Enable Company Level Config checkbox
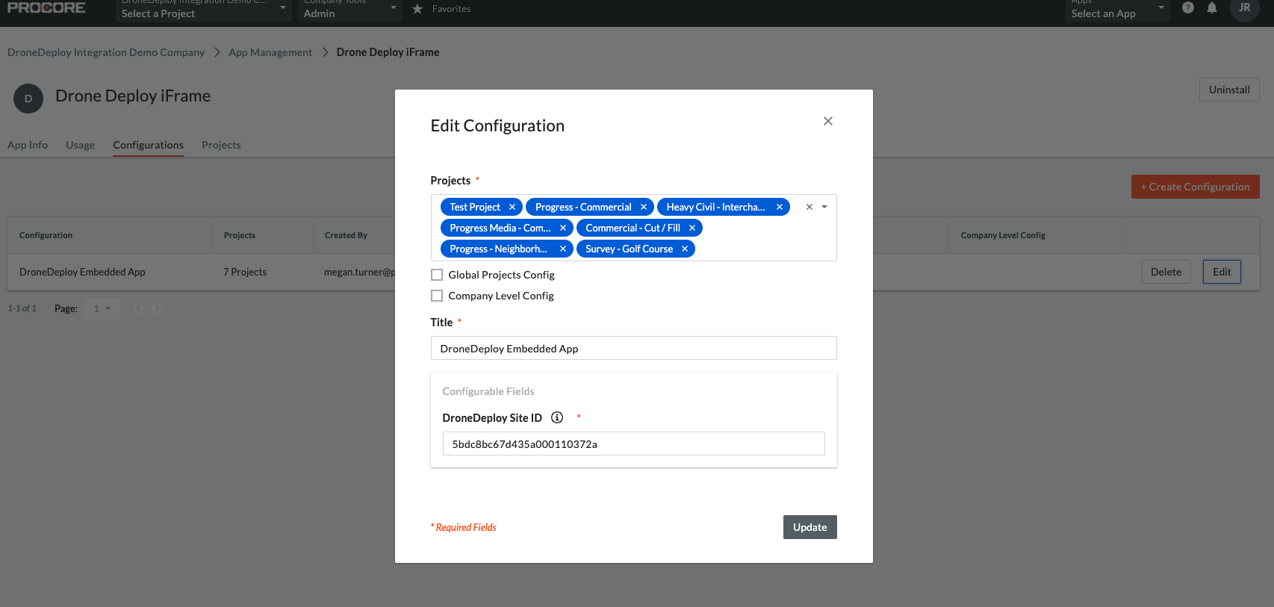The image size is (1274, 607). tap(437, 296)
